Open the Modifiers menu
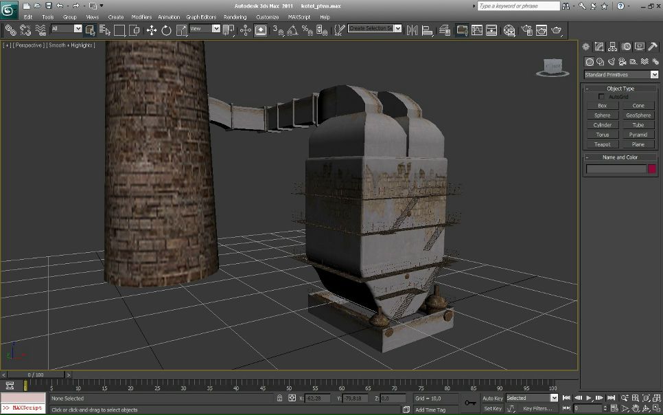Screen dimensions: 663x415 tap(141, 16)
